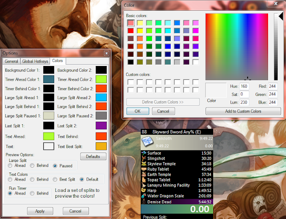Switch to the Global Hotkeys tab
This screenshot has height=219, width=286.
click(x=35, y=62)
